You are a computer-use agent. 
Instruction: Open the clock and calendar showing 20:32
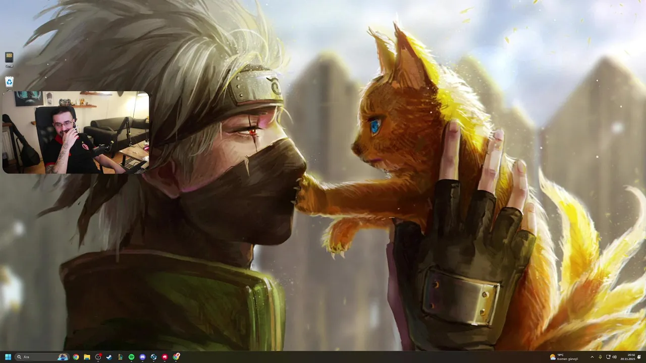(628, 357)
